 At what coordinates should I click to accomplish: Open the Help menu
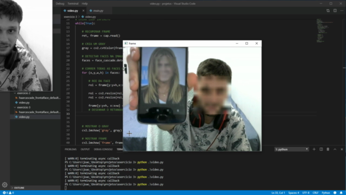[85, 4]
